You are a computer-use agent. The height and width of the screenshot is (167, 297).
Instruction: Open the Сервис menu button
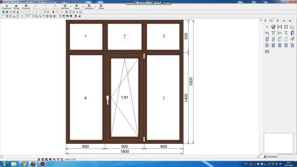[77, 7]
